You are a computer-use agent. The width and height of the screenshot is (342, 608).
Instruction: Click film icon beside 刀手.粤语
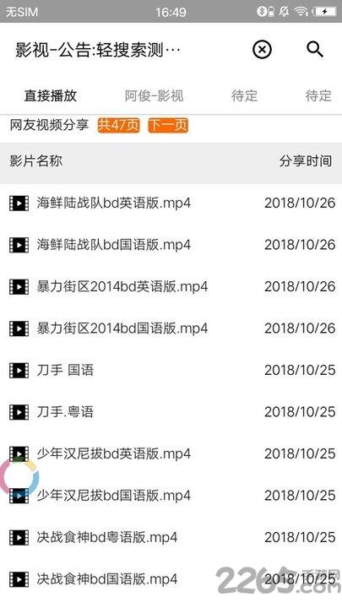click(x=19, y=412)
